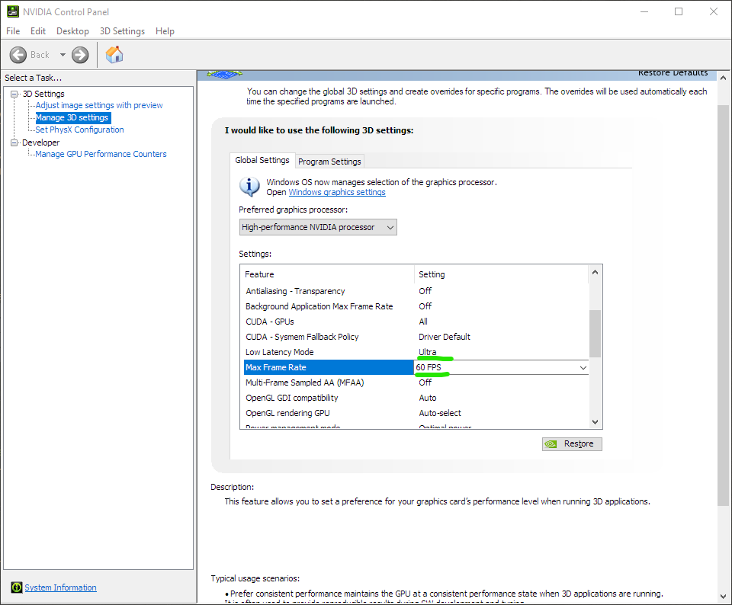Click the System Information icon
Screen dimensions: 732x605
pyautogui.click(x=16, y=587)
